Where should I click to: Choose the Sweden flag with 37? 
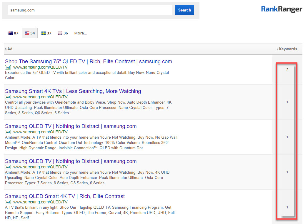46,33
